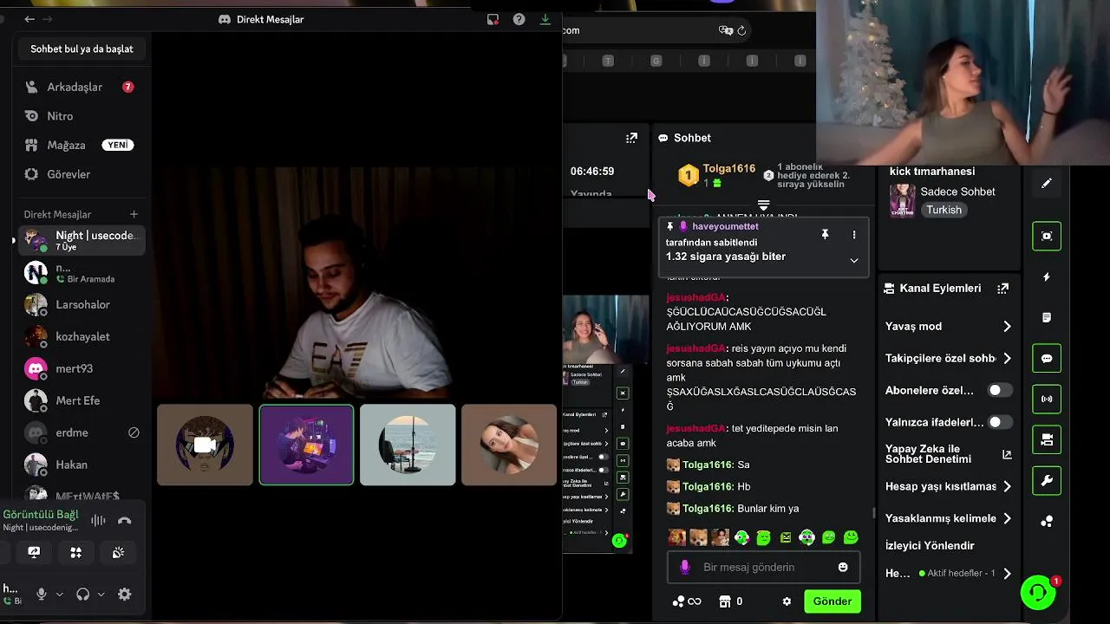The image size is (1110, 624).
Task: Disconnect the call with the hang-up icon
Action: click(x=124, y=521)
